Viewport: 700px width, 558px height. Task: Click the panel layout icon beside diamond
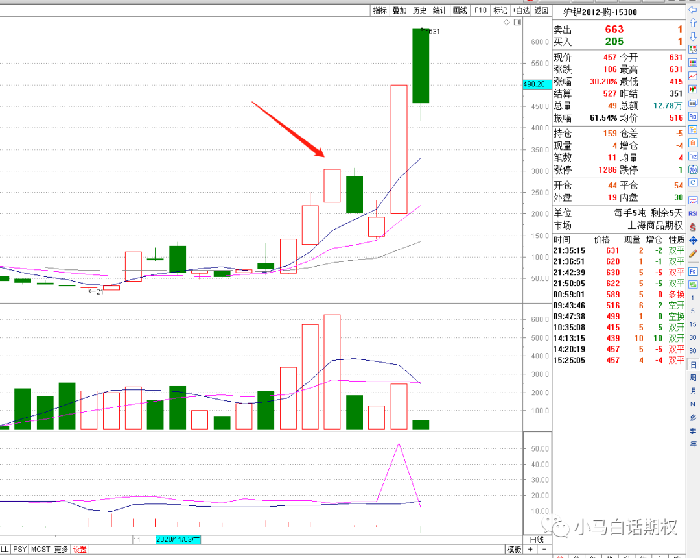pyautogui.click(x=517, y=22)
